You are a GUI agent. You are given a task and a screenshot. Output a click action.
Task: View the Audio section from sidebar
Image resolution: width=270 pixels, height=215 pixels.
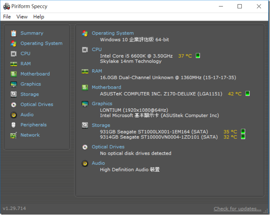pyautogui.click(x=27, y=115)
